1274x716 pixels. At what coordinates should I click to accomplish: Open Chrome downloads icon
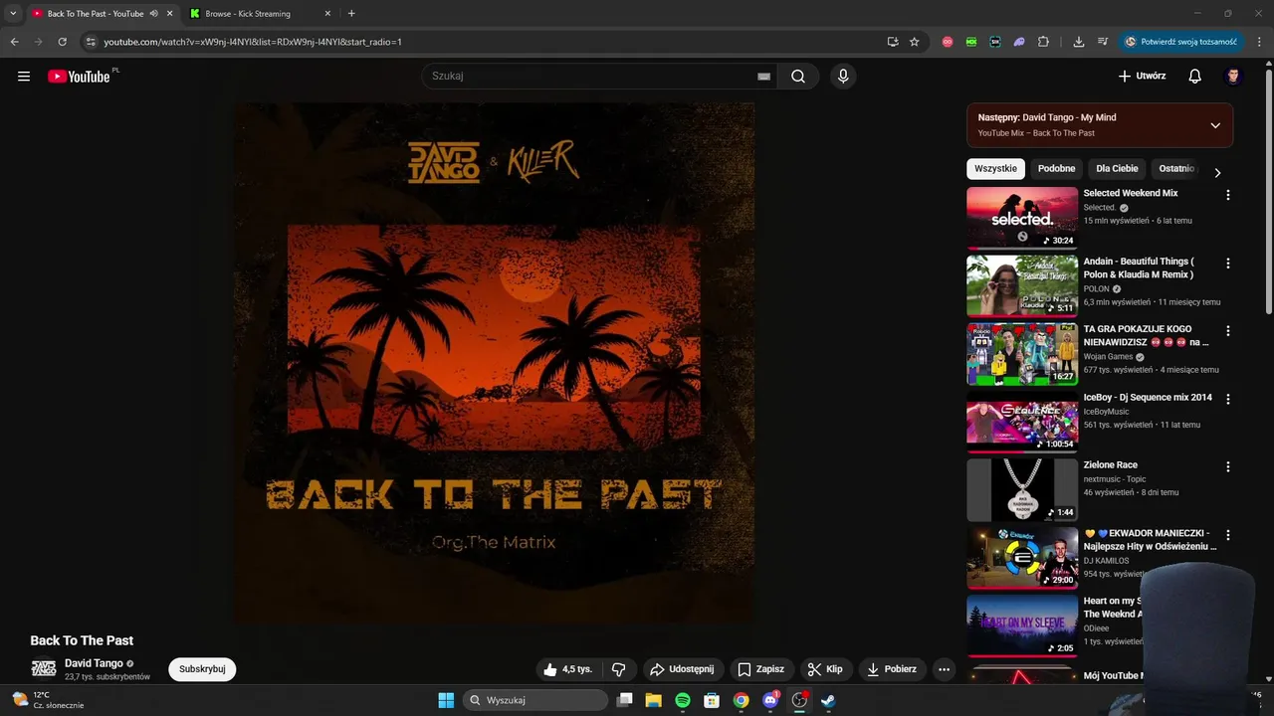click(1079, 42)
